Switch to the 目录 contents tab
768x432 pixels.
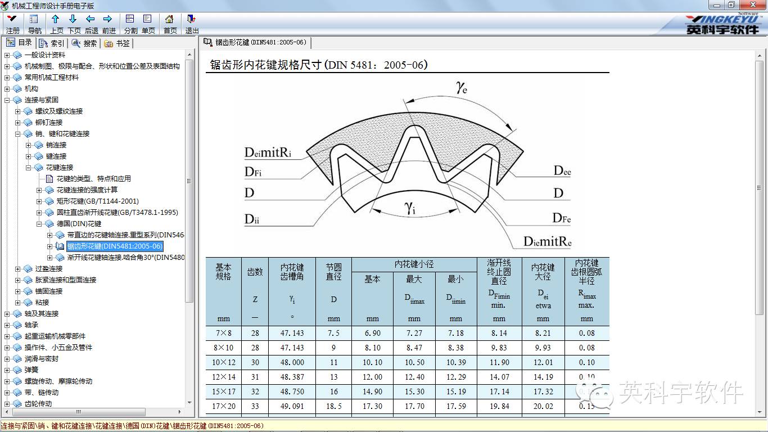pos(19,43)
